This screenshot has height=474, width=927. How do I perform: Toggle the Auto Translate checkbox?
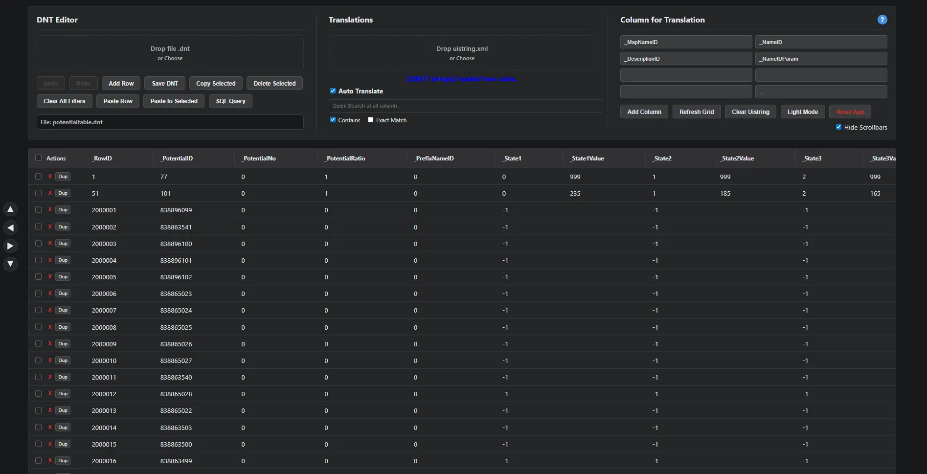(x=333, y=91)
